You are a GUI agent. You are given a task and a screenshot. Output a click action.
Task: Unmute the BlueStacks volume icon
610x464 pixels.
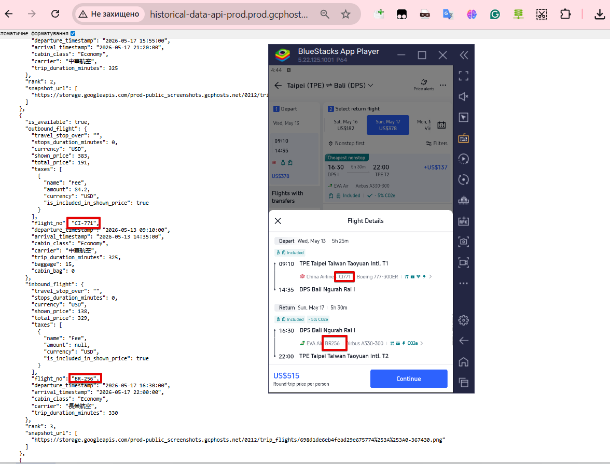[463, 96]
